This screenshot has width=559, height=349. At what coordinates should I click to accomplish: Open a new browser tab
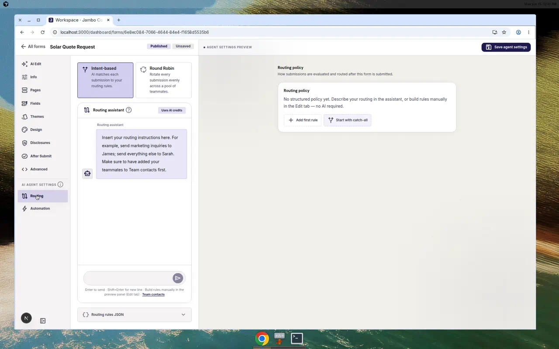click(x=118, y=20)
